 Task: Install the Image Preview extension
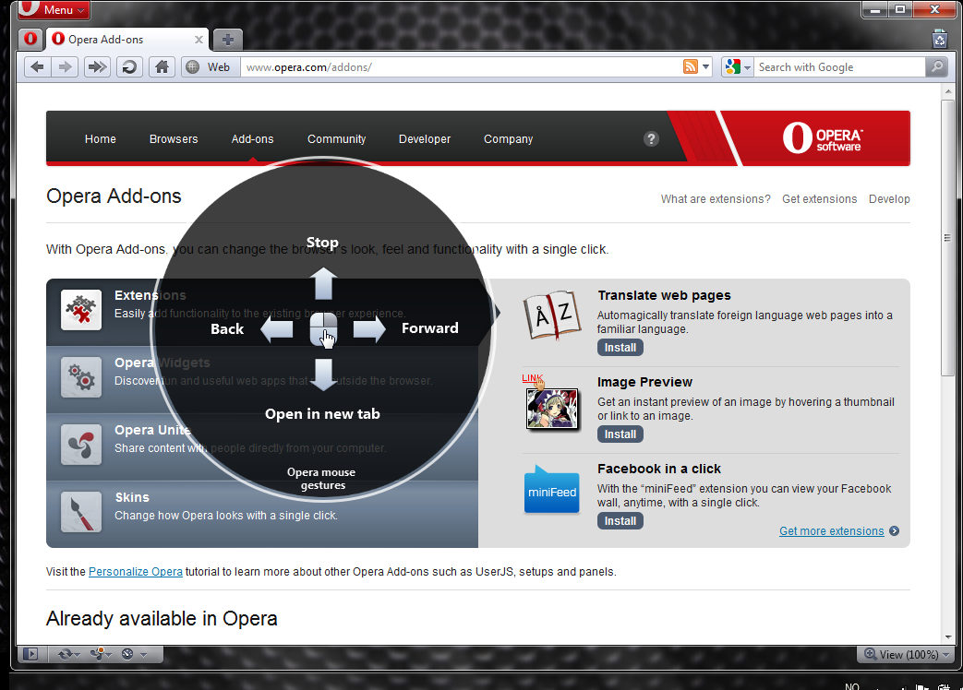point(620,434)
